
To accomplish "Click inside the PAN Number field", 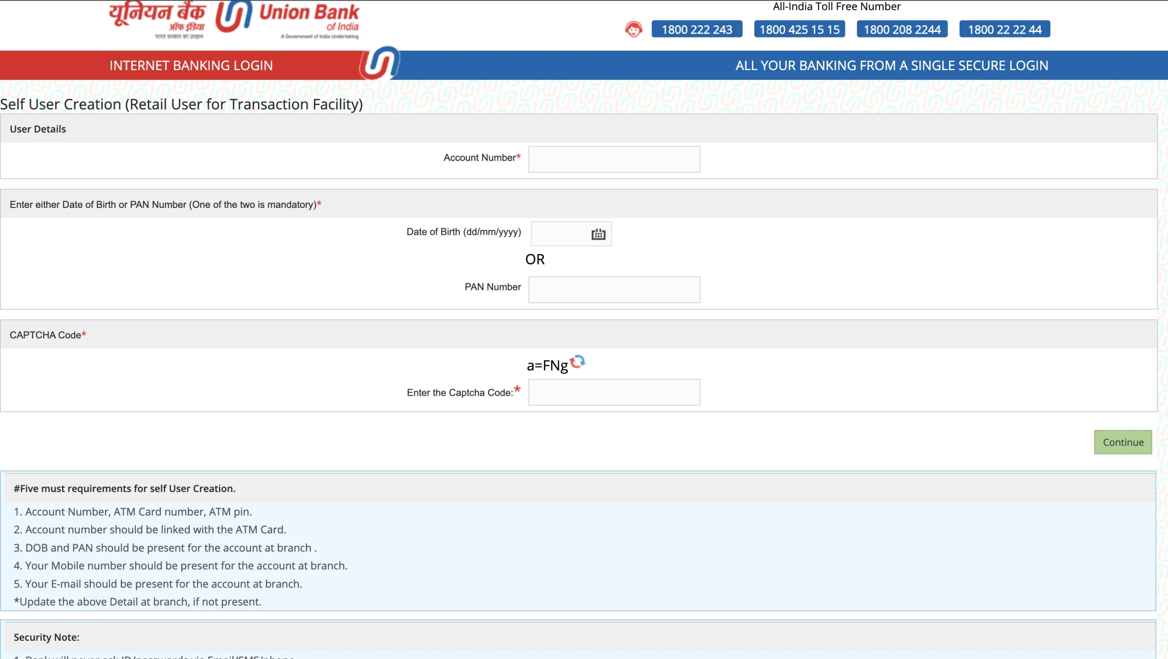I will [614, 290].
